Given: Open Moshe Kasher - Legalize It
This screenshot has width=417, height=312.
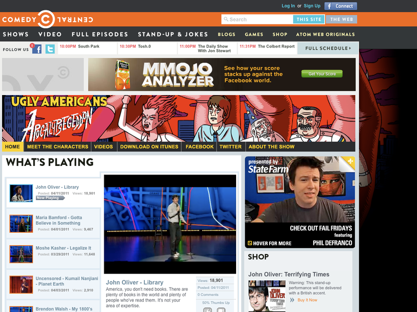Looking at the screenshot, I should [x=63, y=248].
